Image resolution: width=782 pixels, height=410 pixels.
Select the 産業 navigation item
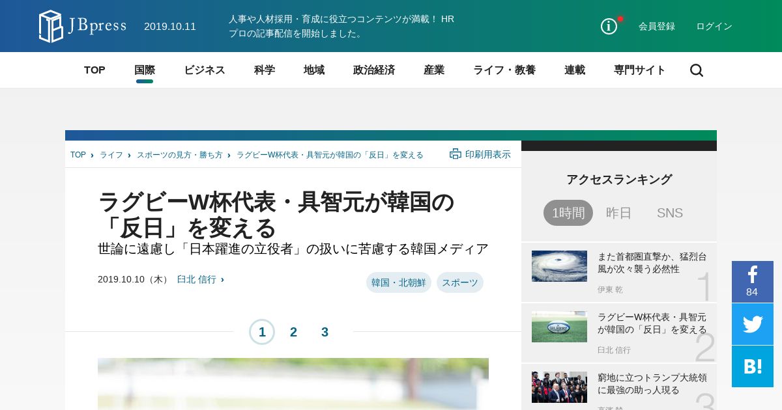click(x=434, y=70)
